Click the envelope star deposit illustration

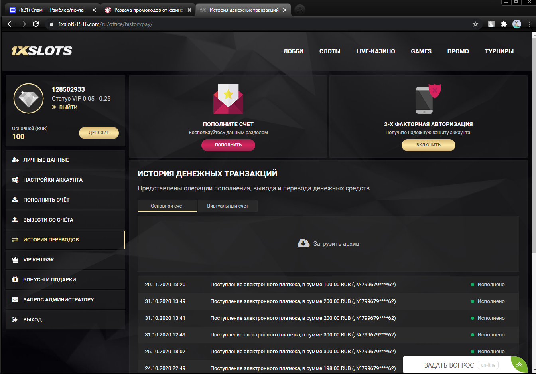pyautogui.click(x=228, y=99)
